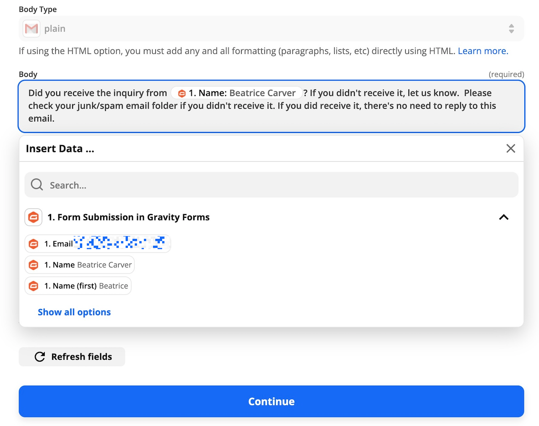
Task: Click the Gmail icon in Body Type
Action: pyautogui.click(x=31, y=29)
